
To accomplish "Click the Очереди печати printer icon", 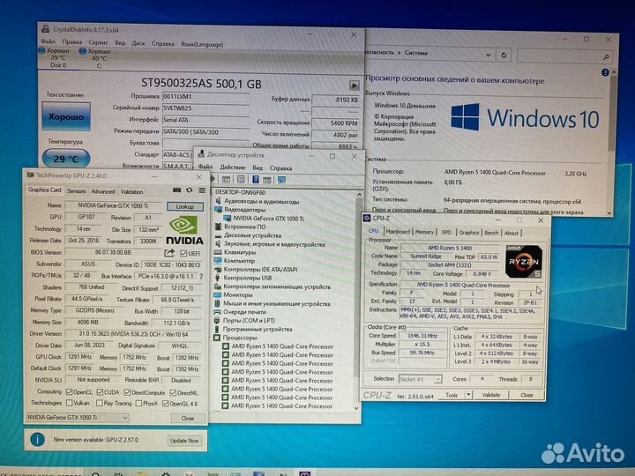I will coord(218,312).
